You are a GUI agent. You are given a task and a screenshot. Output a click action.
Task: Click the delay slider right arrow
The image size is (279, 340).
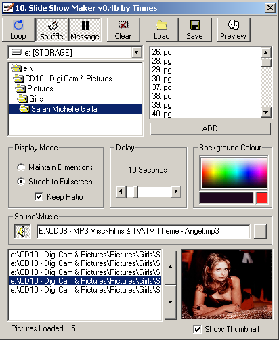176,192
